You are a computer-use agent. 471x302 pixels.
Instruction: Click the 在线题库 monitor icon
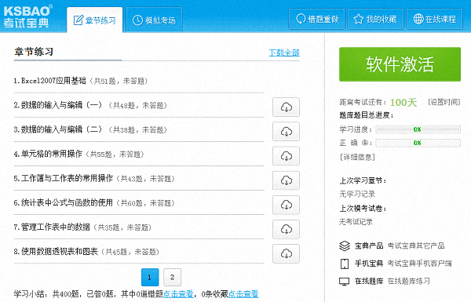pyautogui.click(x=345, y=282)
